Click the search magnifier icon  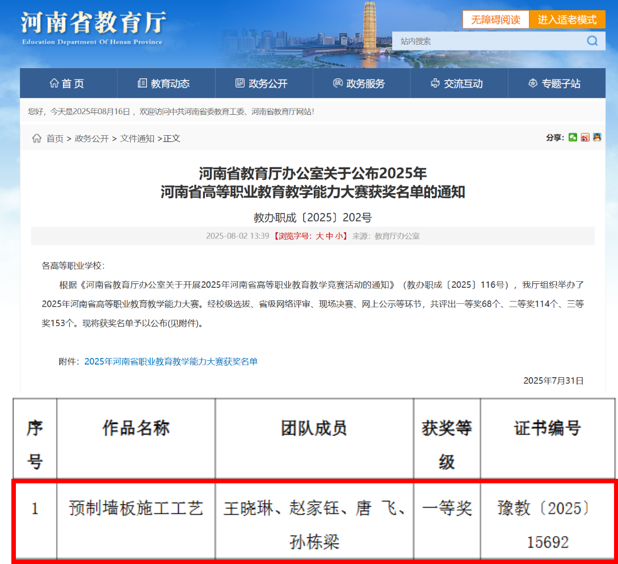[592, 41]
